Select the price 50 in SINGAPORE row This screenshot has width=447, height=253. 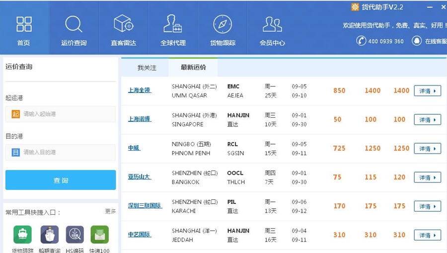(x=338, y=119)
